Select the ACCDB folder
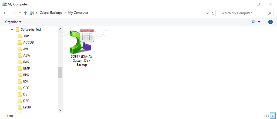 pos(28,42)
